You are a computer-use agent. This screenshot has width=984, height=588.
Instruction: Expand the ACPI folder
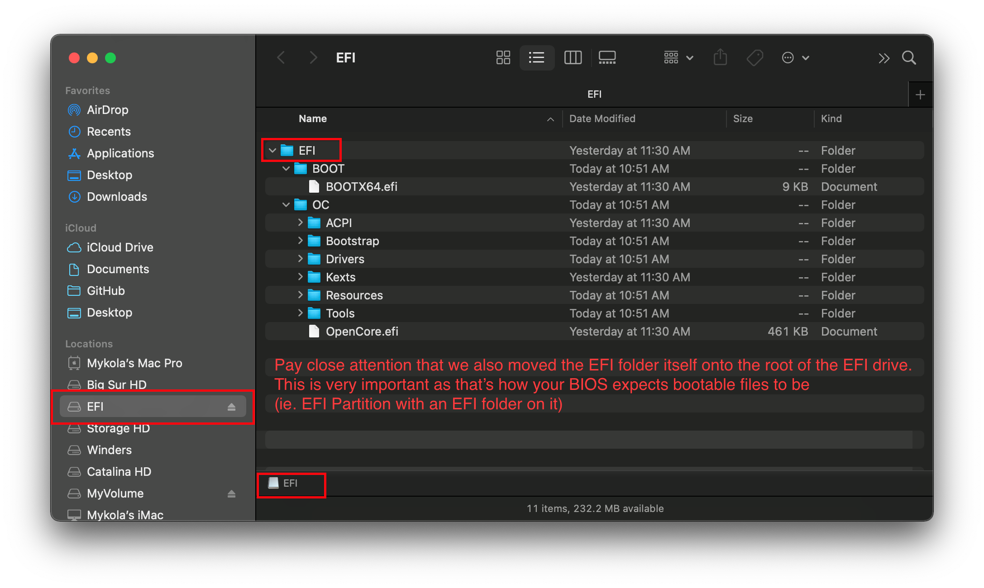coord(300,223)
